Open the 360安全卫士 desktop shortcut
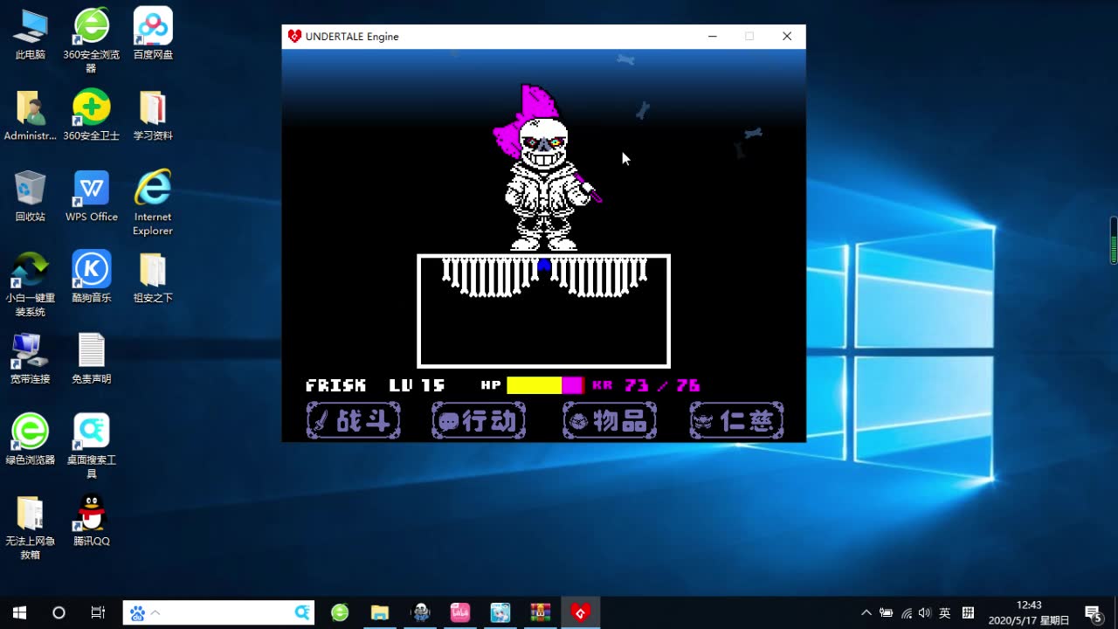 click(92, 116)
